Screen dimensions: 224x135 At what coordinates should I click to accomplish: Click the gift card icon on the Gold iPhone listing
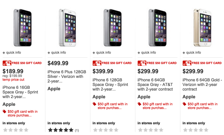(187, 63)
